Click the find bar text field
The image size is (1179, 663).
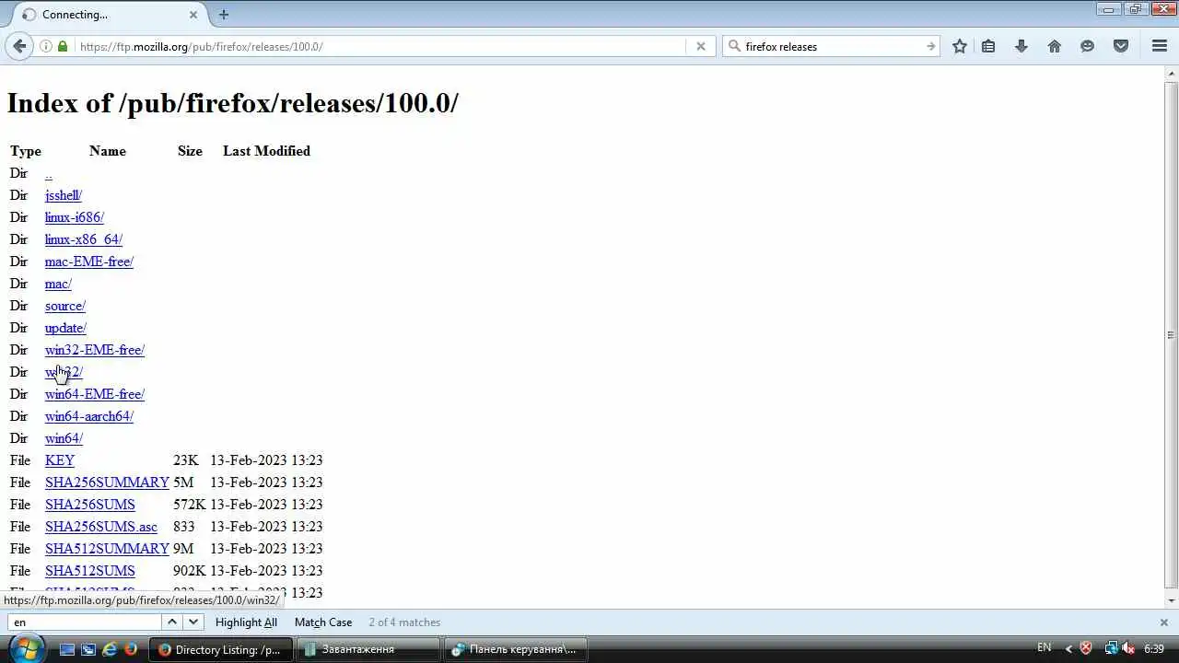pos(85,622)
